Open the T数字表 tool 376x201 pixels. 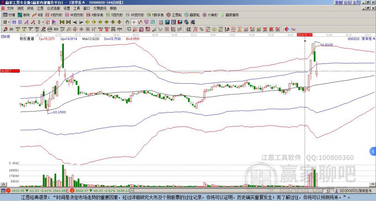click(x=155, y=15)
